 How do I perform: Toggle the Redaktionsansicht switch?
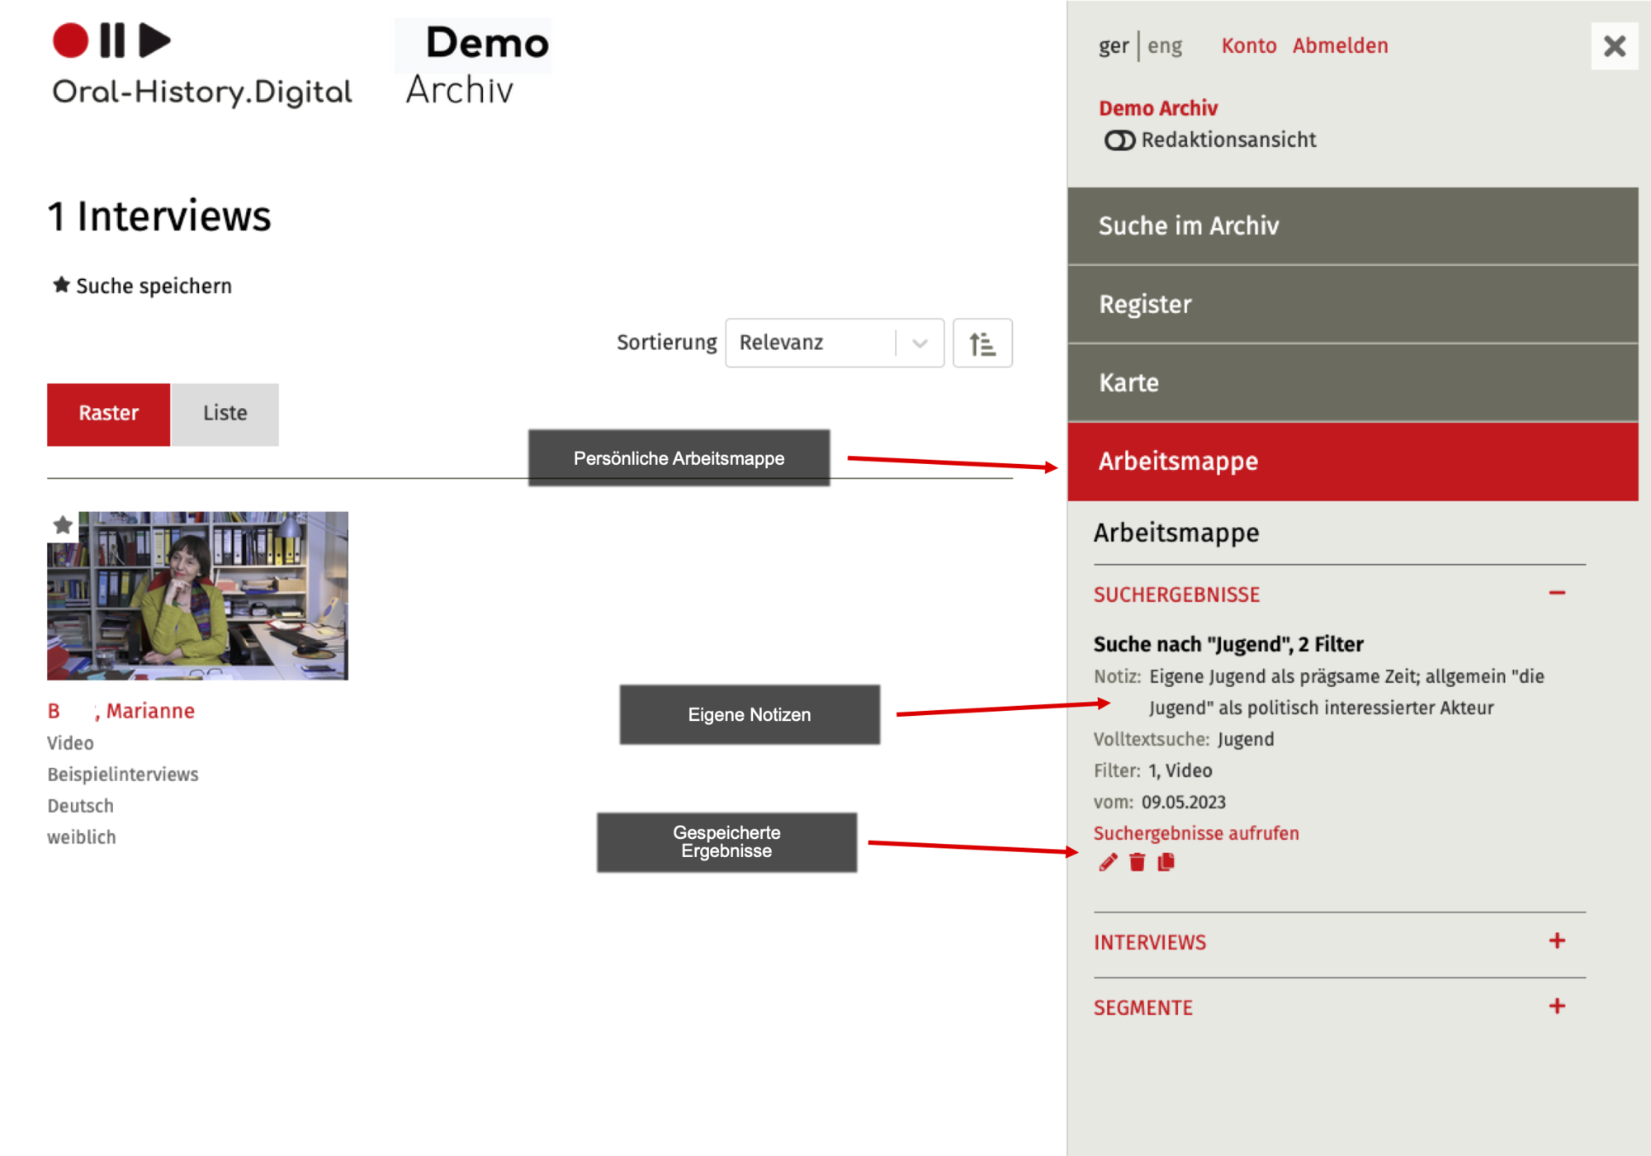[1119, 140]
